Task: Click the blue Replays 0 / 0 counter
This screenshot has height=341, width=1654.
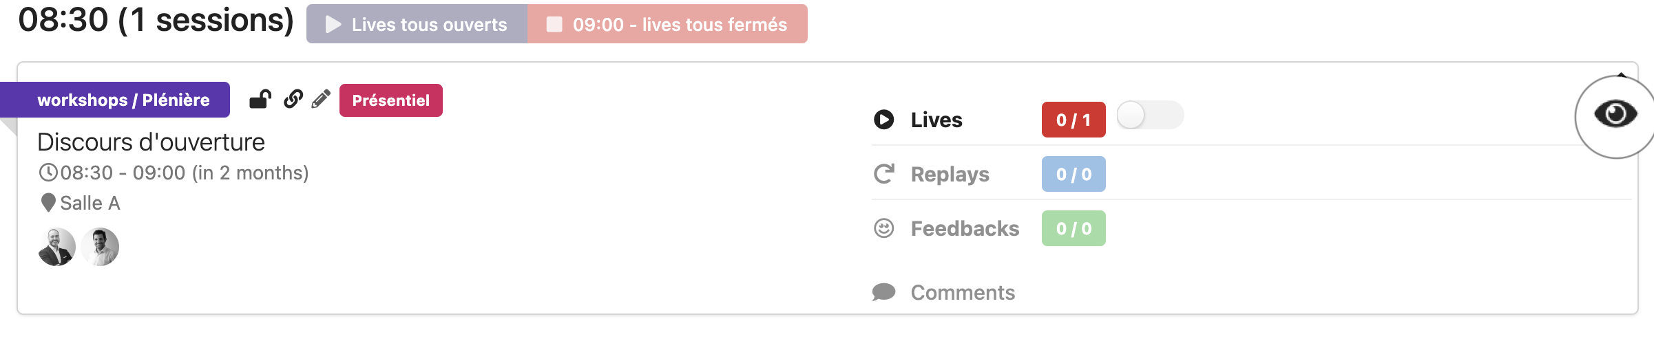Action: pyautogui.click(x=1074, y=174)
